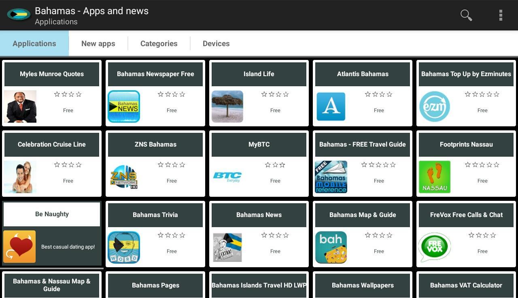Viewport: 518px width, 298px height.
Task: Tap Footprints Nassau five-star rating
Action: (x=482, y=165)
